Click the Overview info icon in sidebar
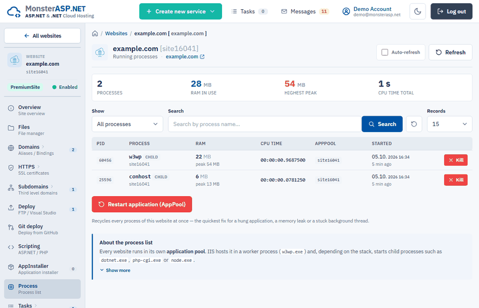The width and height of the screenshot is (479, 308). point(11,108)
